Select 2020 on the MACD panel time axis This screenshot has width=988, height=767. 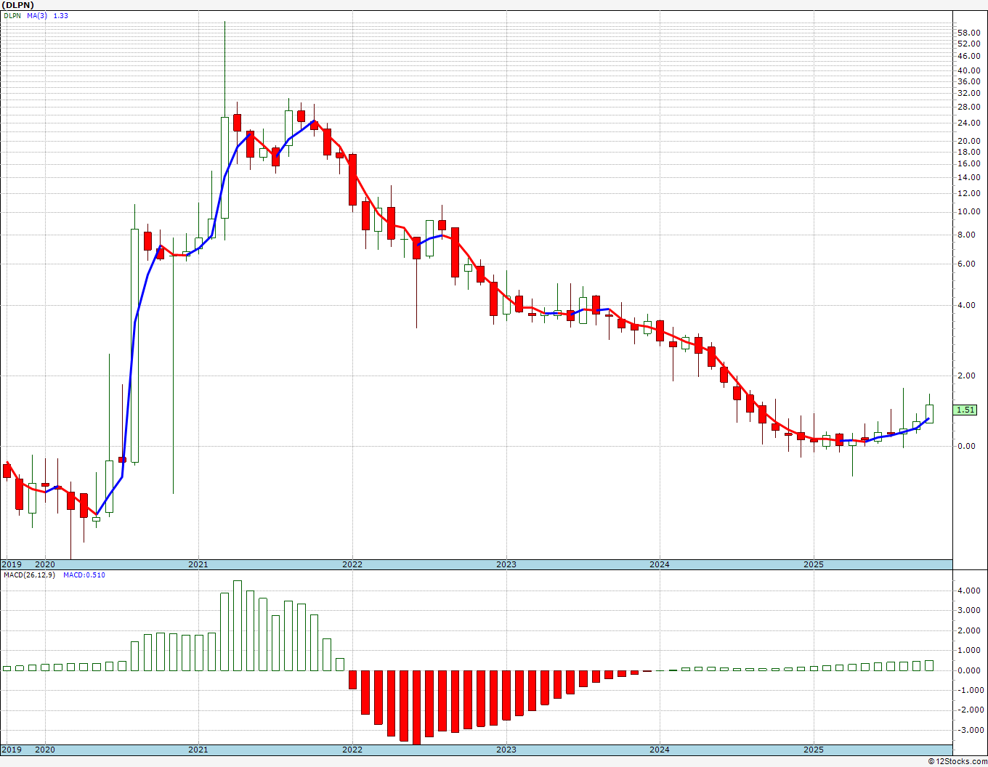point(45,750)
